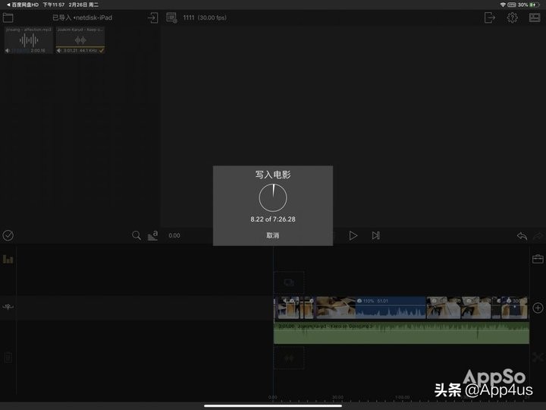Tap the multi-select check circle icon
This screenshot has width=546, height=410.
click(8, 235)
